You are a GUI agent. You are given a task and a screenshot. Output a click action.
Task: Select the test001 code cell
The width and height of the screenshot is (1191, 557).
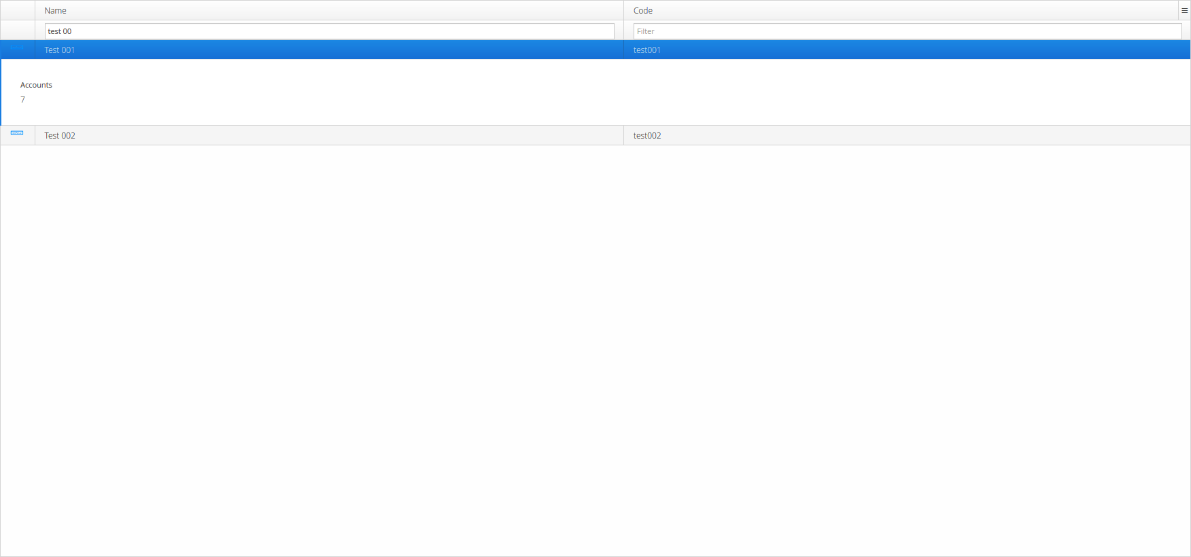[647, 50]
